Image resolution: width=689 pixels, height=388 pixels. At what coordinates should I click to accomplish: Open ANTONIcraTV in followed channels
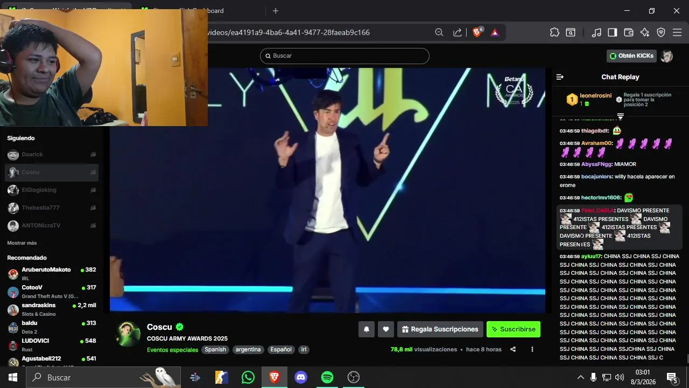[52, 226]
